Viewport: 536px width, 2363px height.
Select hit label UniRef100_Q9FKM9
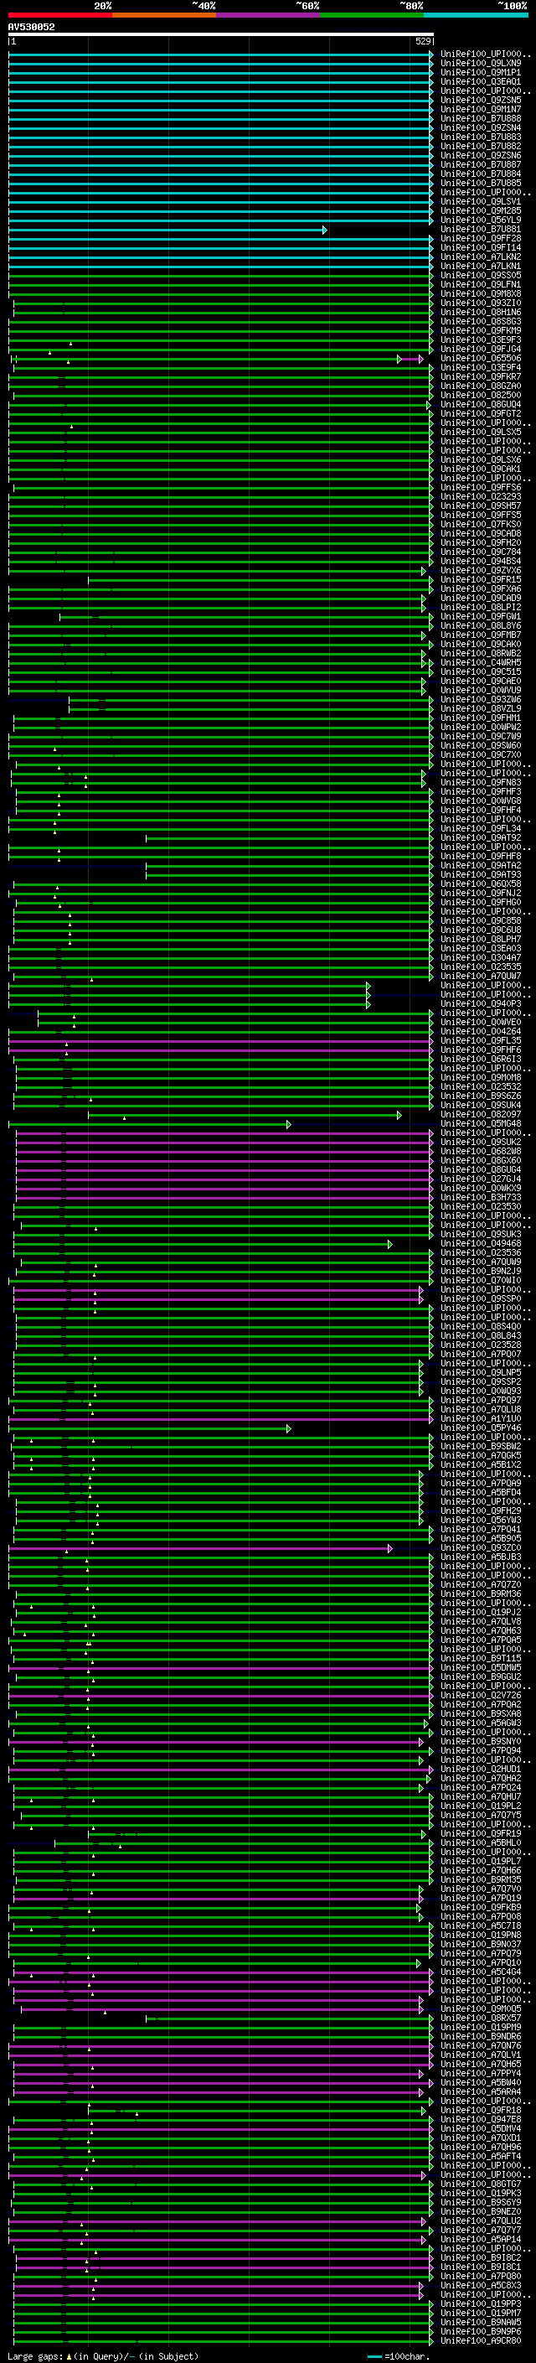click(x=481, y=330)
